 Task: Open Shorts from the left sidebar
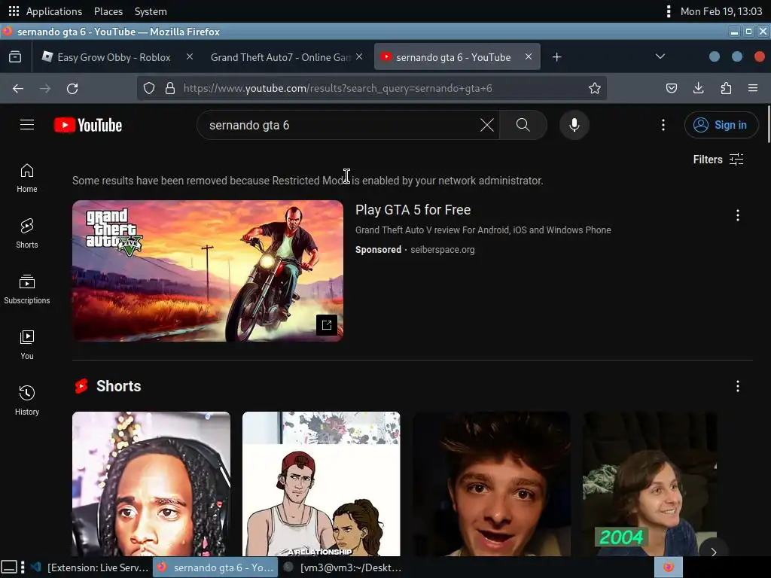click(x=27, y=233)
